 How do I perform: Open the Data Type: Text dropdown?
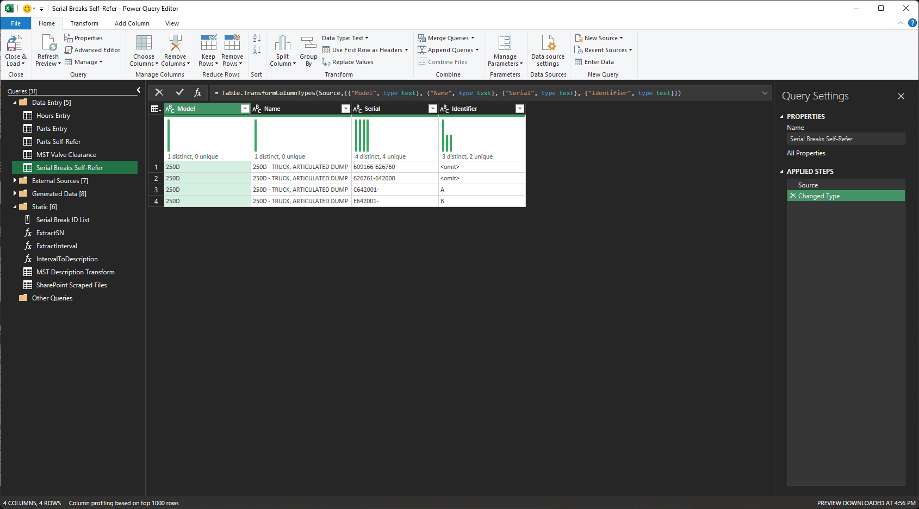[345, 38]
